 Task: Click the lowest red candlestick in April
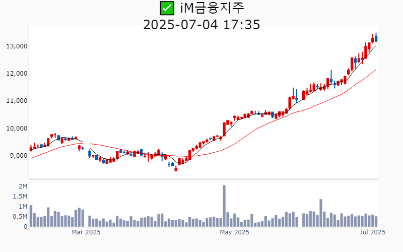pyautogui.click(x=176, y=168)
